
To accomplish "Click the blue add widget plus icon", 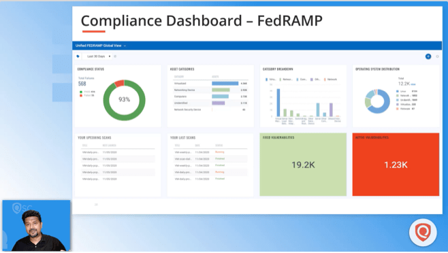I will (428, 56).
